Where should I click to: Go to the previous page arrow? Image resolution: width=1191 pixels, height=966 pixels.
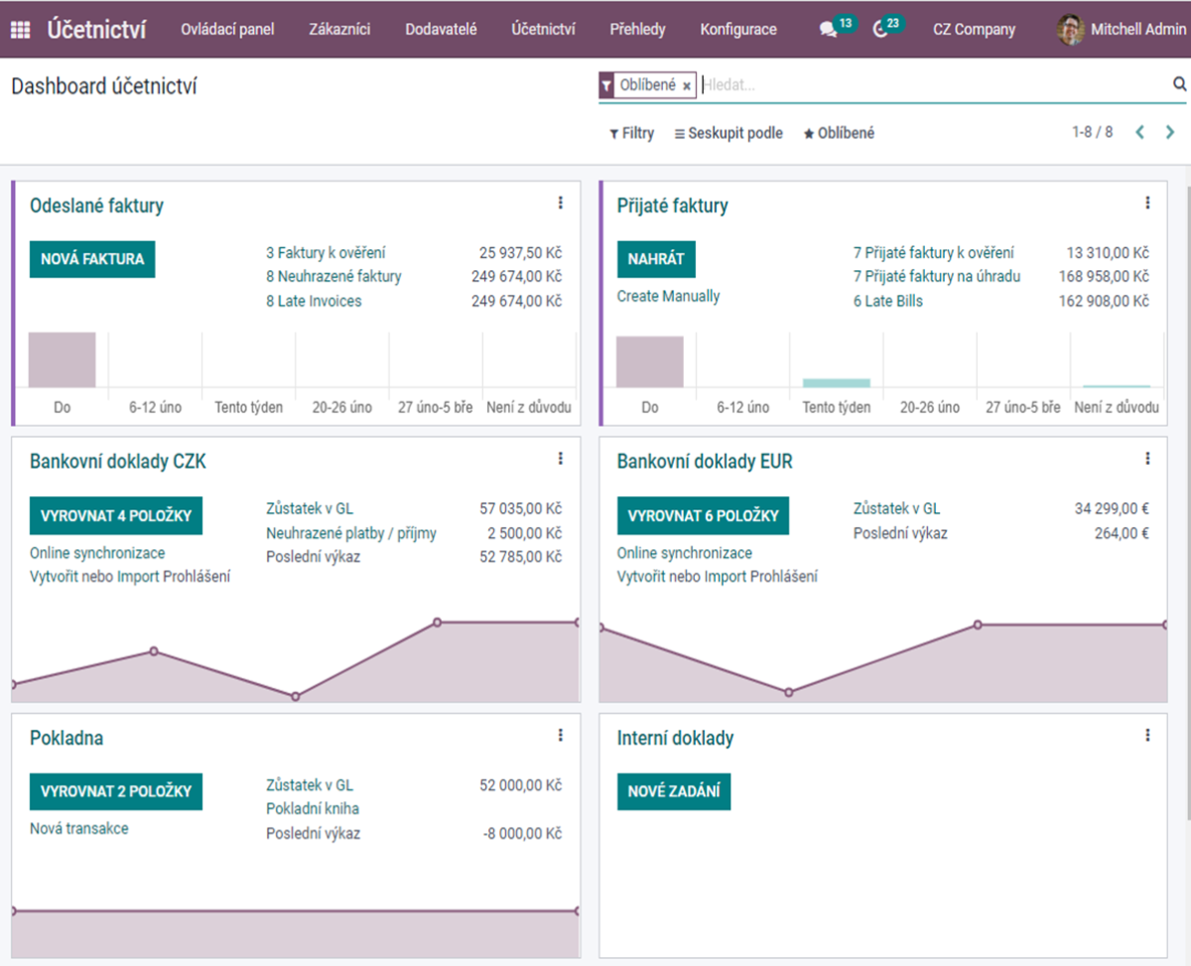[x=1140, y=132]
